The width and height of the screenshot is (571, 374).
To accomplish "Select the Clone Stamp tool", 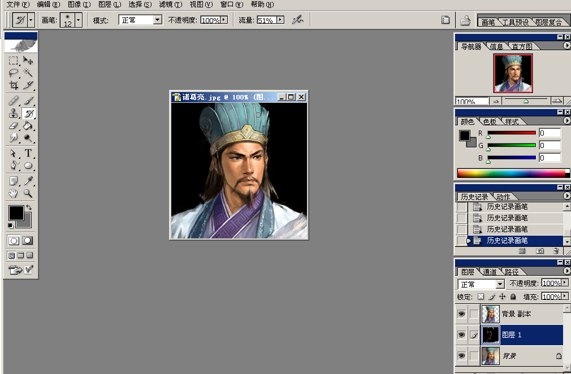I will (14, 114).
